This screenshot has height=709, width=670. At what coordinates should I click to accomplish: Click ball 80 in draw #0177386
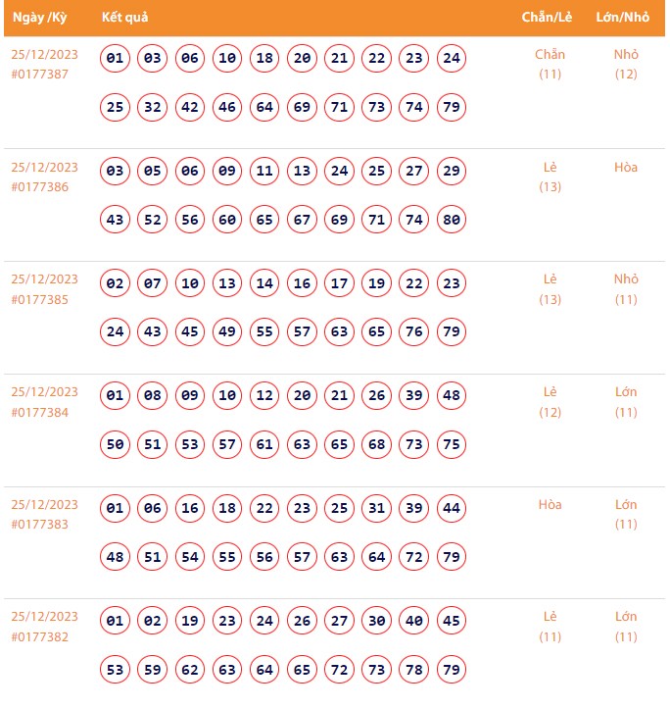click(452, 220)
